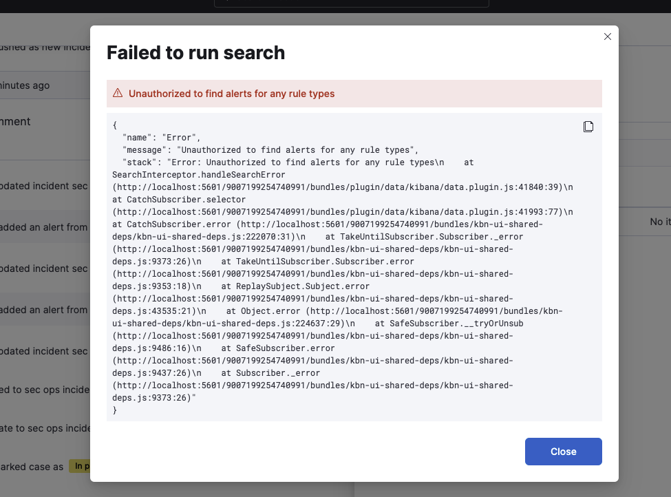Screen dimensions: 671x497
Task: Click the "message" line in the JSON block
Action: (x=270, y=150)
